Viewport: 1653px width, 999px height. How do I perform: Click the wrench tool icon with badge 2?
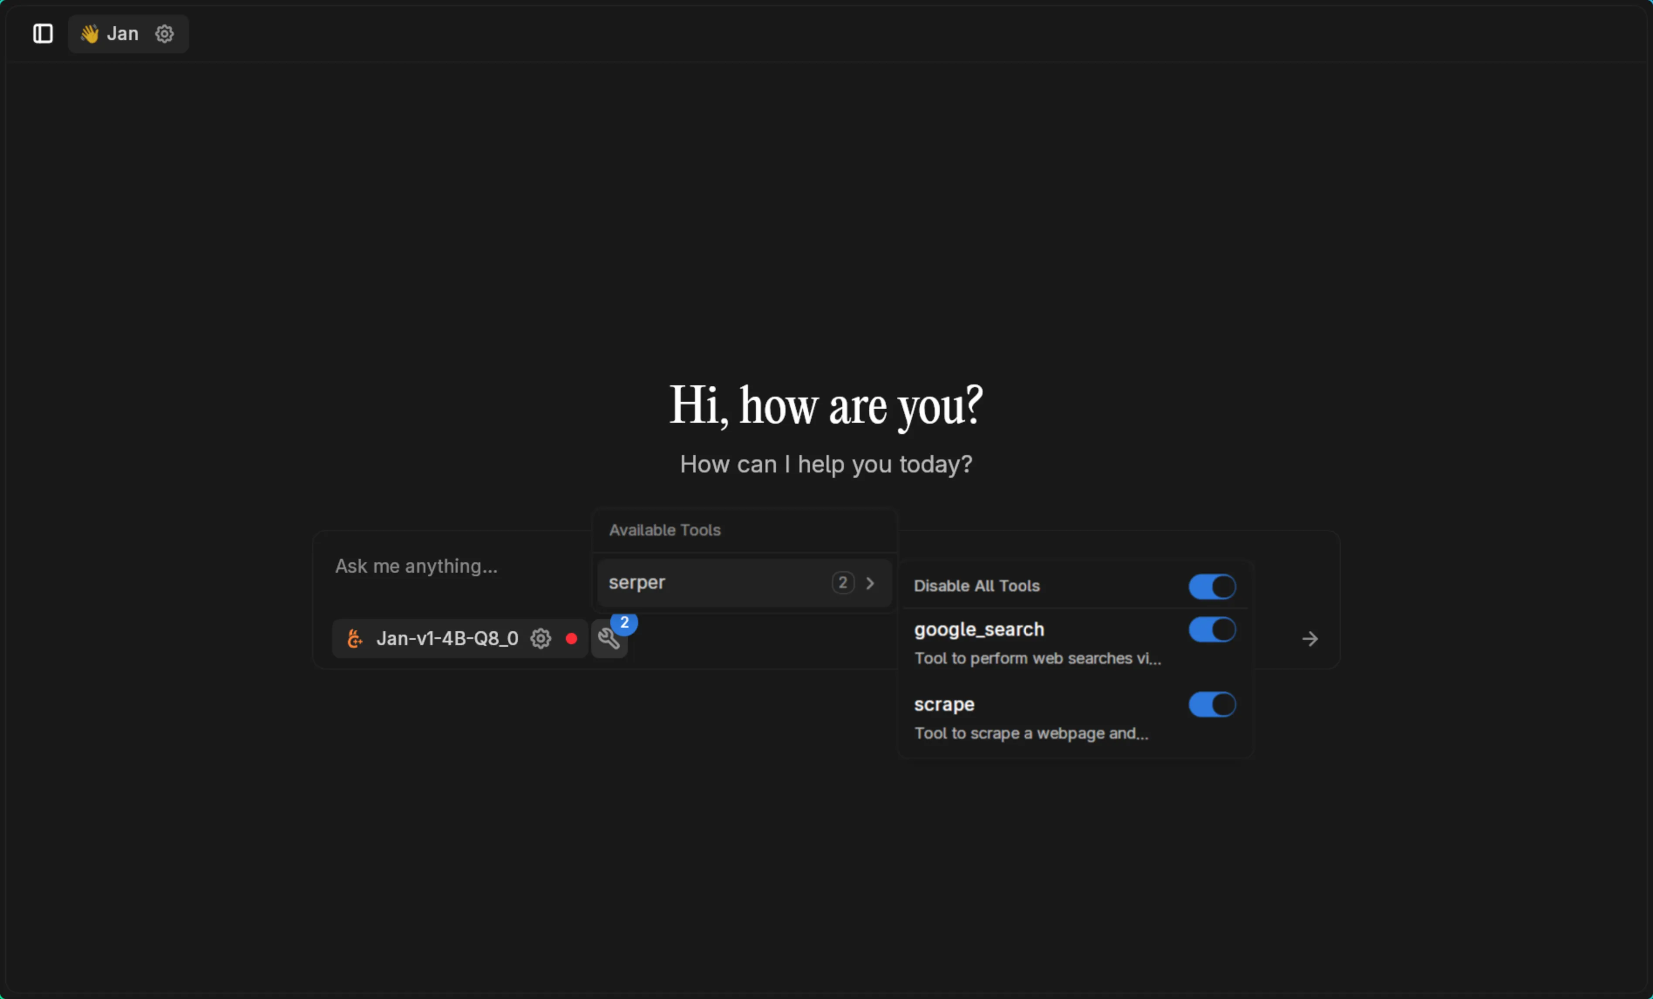pyautogui.click(x=609, y=638)
